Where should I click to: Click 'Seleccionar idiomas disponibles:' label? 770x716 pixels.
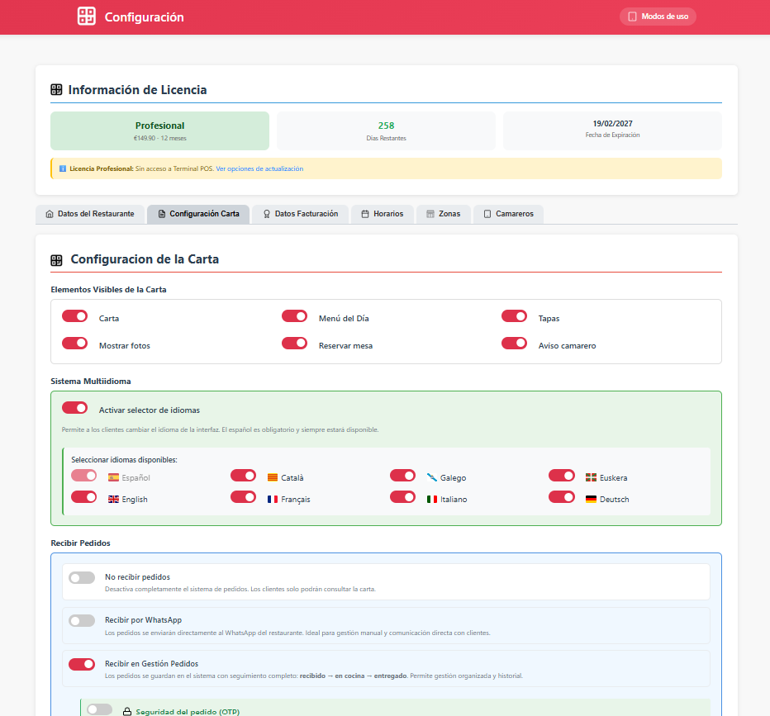124,460
